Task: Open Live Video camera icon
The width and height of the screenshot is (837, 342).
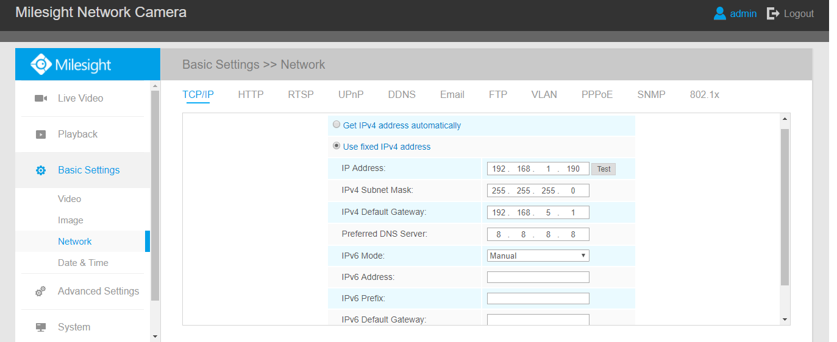Action: tap(41, 99)
